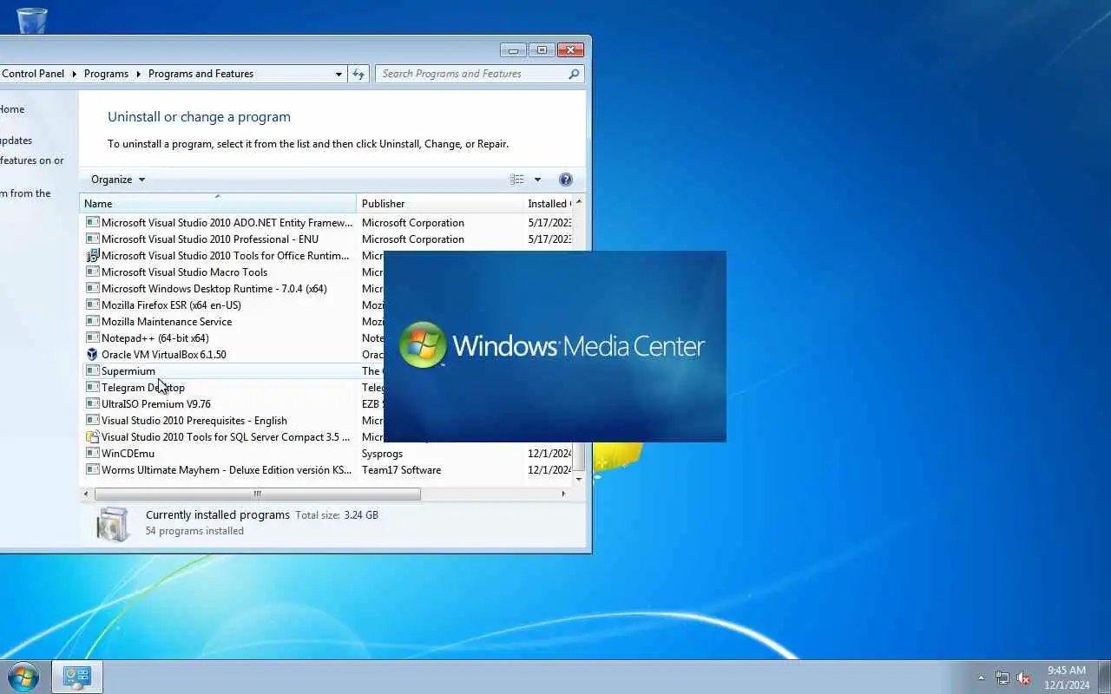Click the Visual Studio Tools for Office Runtime icon
The width and height of the screenshot is (1111, 694).
93,256
